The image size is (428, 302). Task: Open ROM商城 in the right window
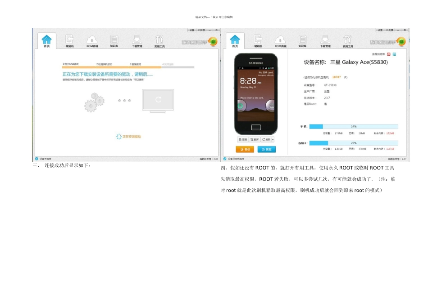click(x=280, y=41)
